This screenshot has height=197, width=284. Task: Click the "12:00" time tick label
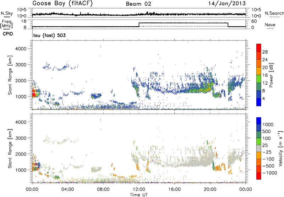(139, 190)
